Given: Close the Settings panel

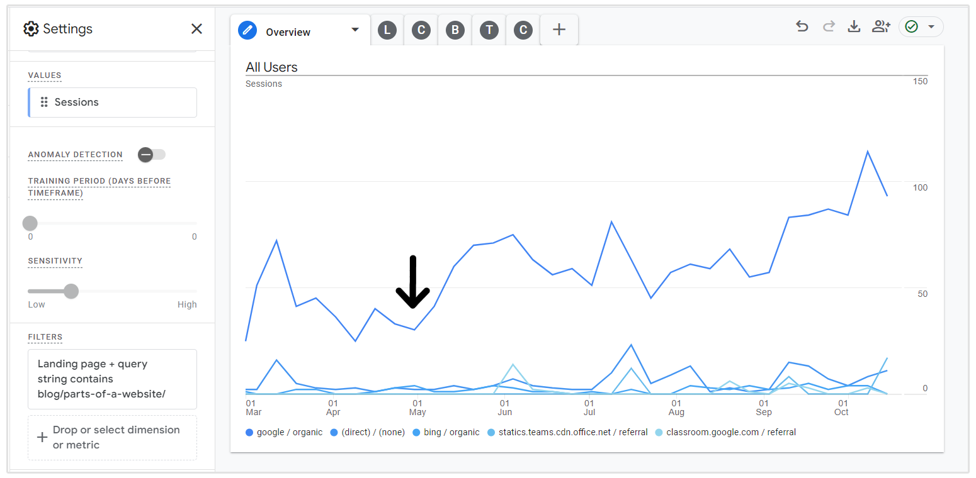Looking at the screenshot, I should point(196,29).
